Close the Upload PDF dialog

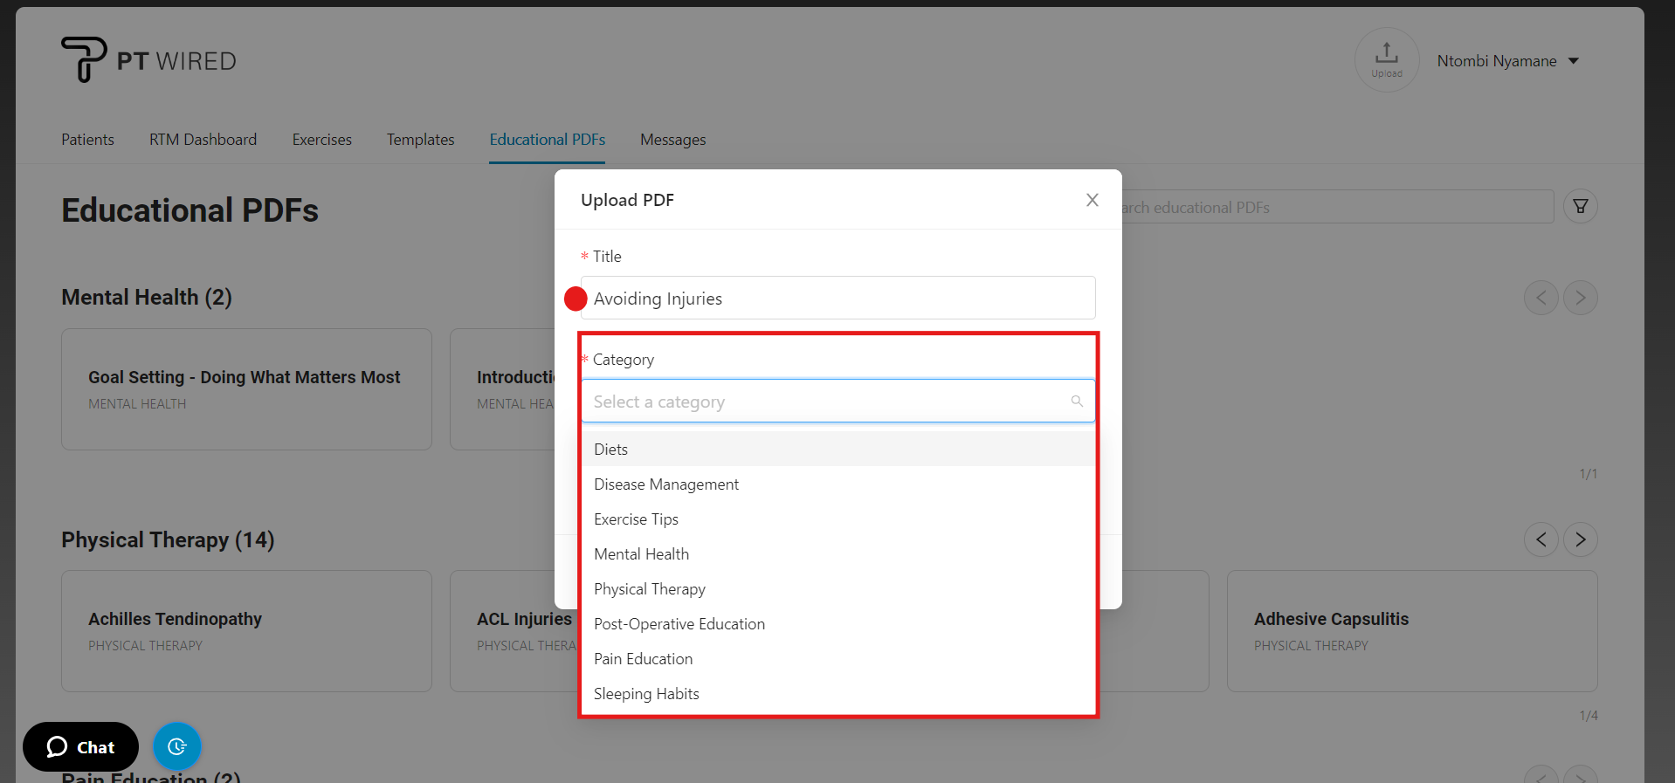1092,200
